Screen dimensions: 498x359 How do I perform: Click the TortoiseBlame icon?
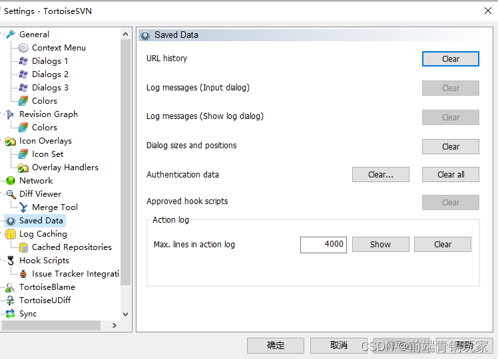point(10,287)
